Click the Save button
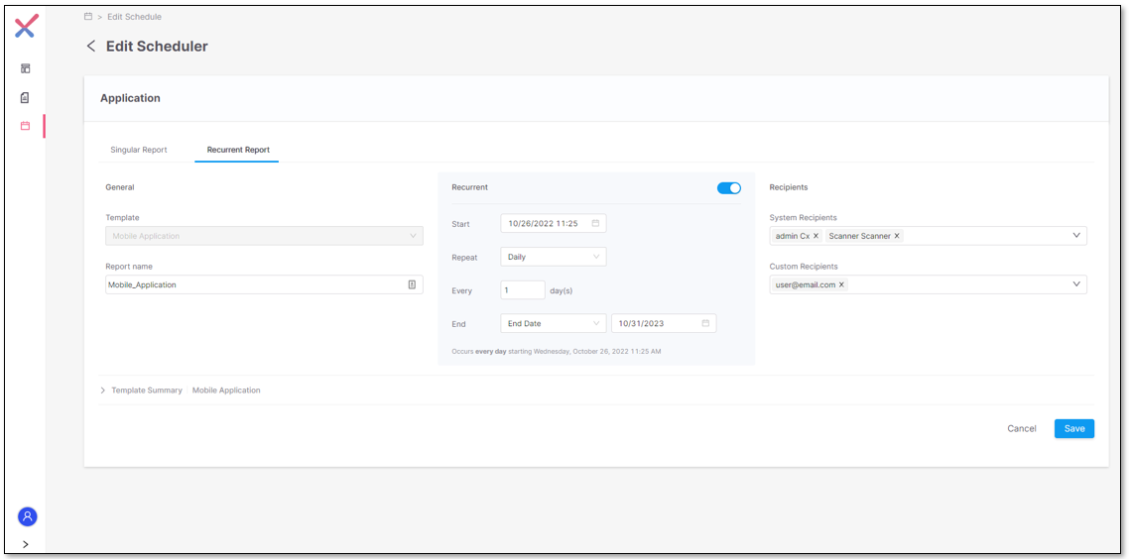 tap(1073, 428)
